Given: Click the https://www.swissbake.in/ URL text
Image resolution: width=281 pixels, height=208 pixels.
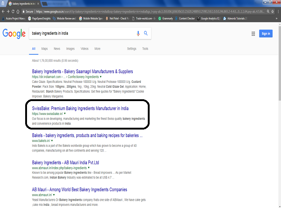Looking at the screenshot, I should 47,113.
